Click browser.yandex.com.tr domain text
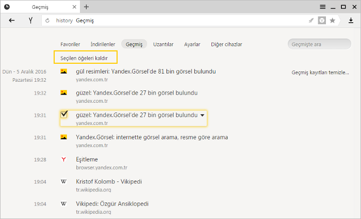Screen dimensions: 361x219 tap(102, 168)
